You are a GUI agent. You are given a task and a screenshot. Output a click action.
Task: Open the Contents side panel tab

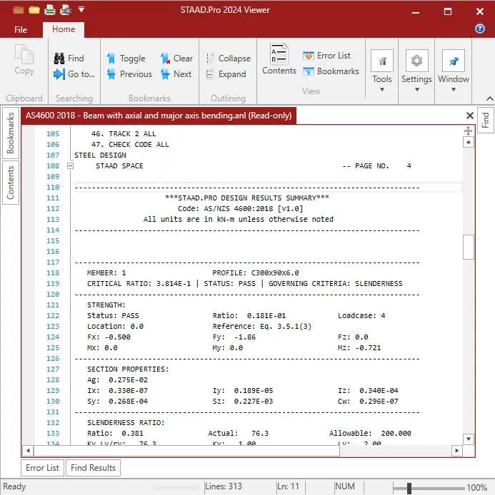click(x=11, y=183)
